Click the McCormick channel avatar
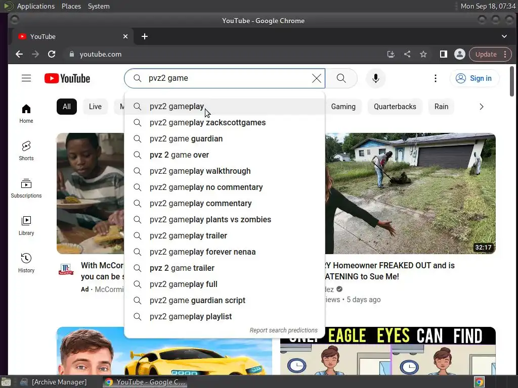 pyautogui.click(x=66, y=269)
